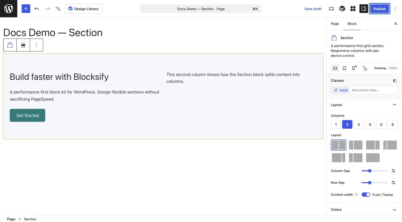Click the four-squares grid icon in top bar

point(353,9)
